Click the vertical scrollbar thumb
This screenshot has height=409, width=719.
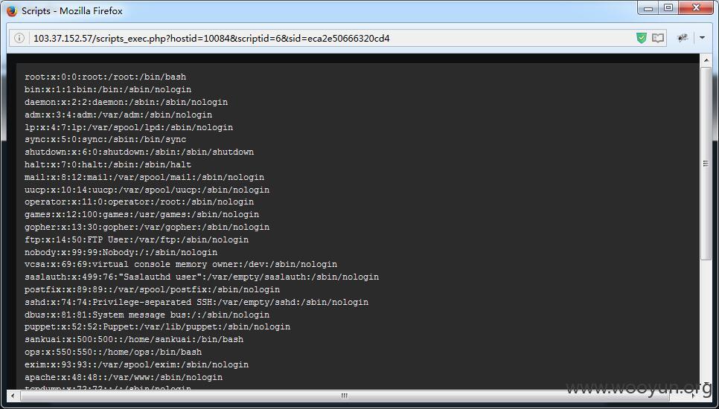706,164
